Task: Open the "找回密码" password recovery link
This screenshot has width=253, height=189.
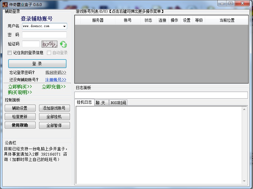Action: click(55, 72)
